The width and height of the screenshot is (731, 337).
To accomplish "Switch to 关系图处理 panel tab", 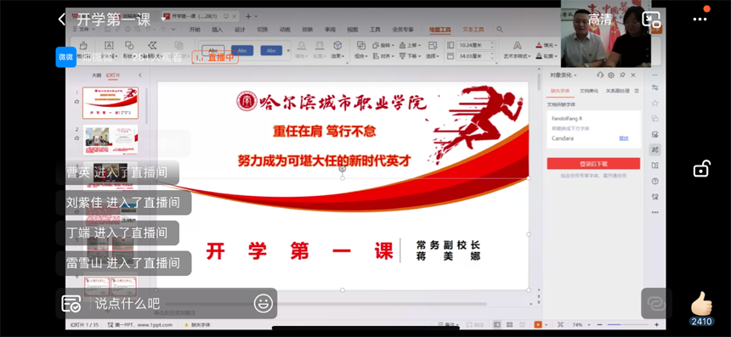I will click(618, 91).
